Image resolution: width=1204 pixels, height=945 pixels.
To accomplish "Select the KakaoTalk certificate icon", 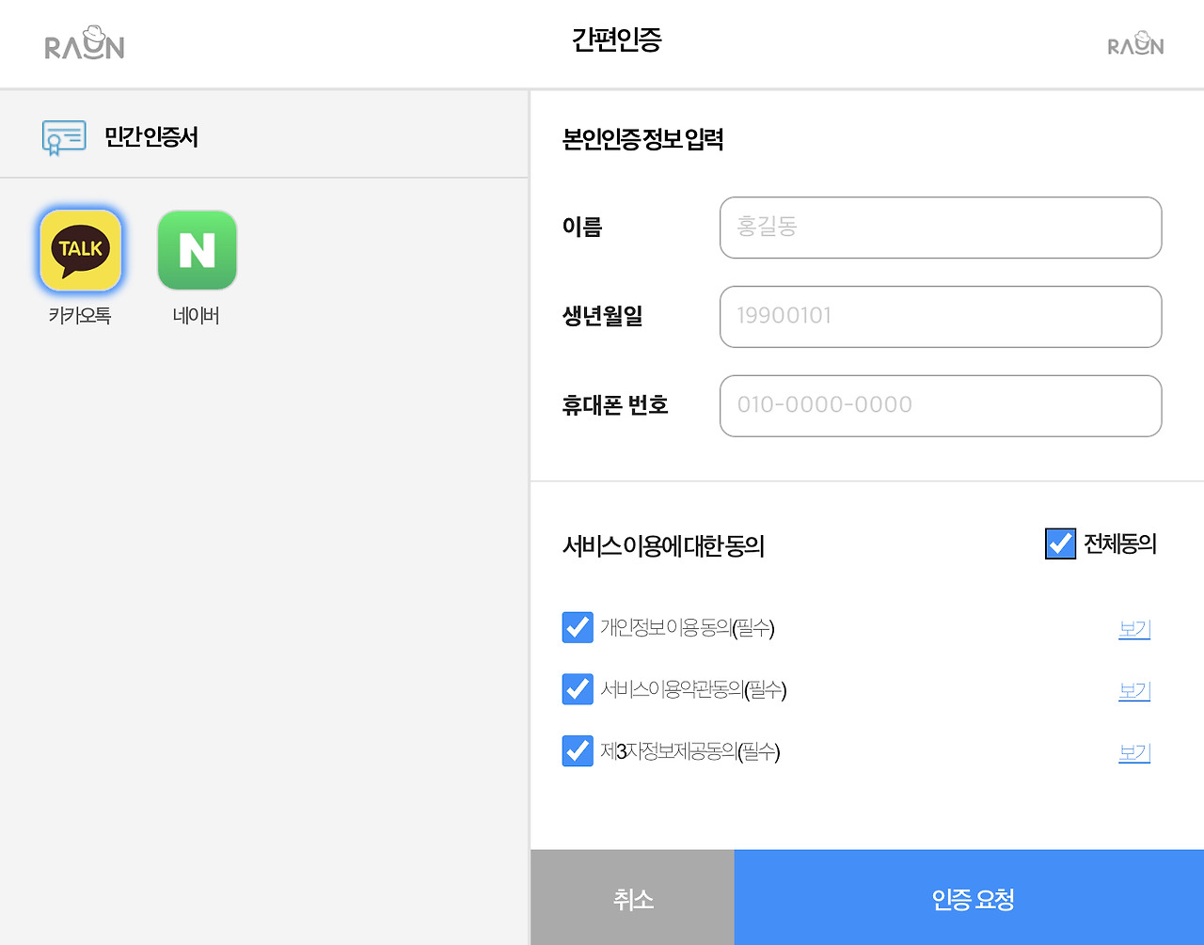I will 80,250.
